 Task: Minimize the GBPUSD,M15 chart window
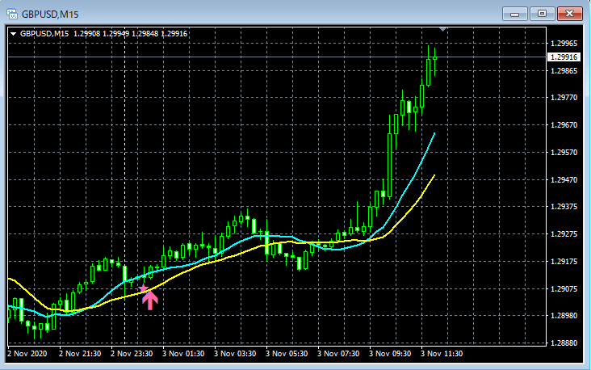coord(514,14)
